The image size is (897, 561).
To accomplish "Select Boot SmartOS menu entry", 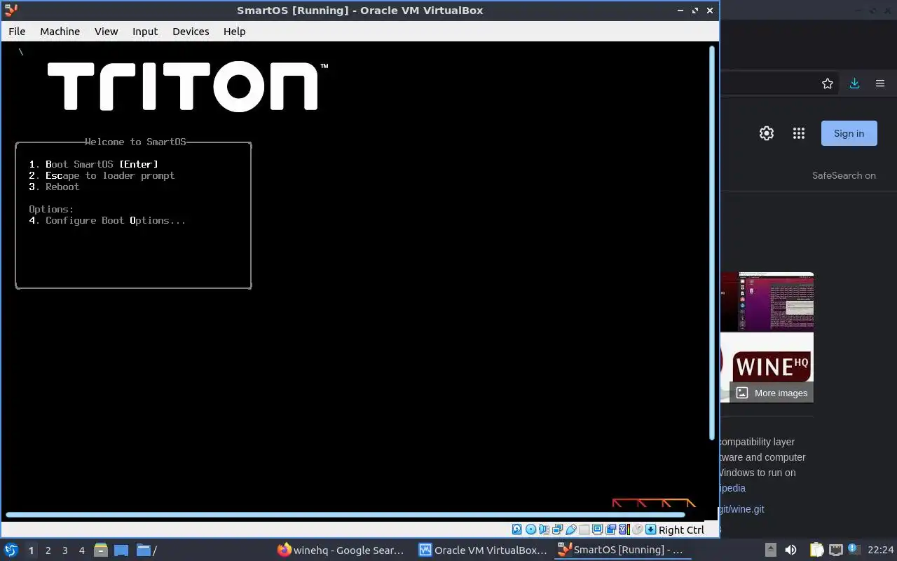I will pyautogui.click(x=94, y=164).
